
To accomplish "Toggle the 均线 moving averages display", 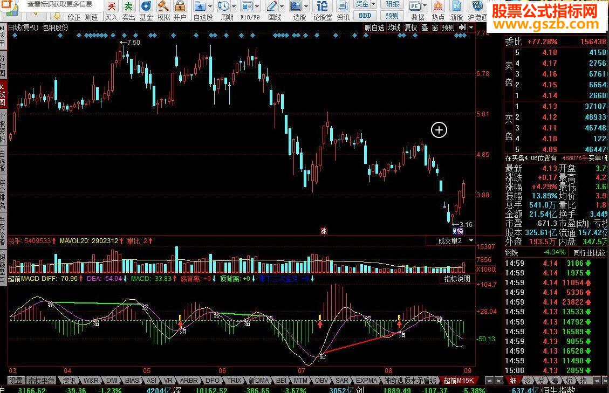I will click(394, 27).
